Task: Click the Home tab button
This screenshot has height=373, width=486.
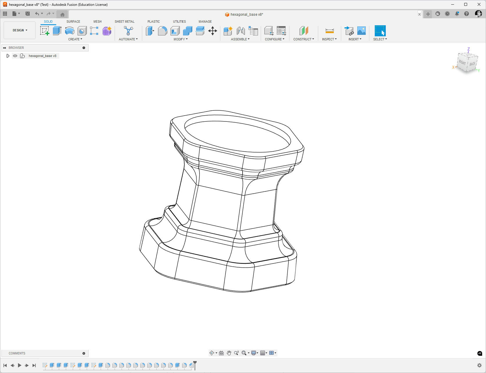Action: (x=62, y=15)
